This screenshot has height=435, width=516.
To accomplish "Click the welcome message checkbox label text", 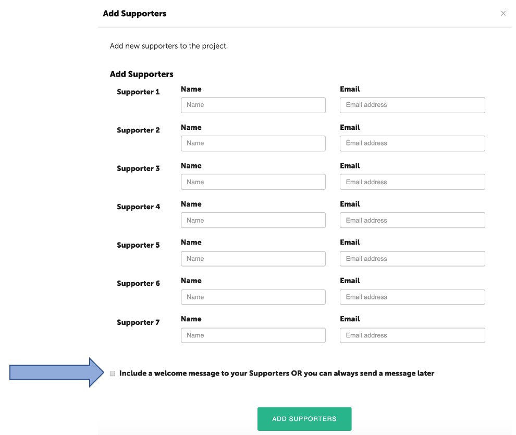I will [276, 373].
